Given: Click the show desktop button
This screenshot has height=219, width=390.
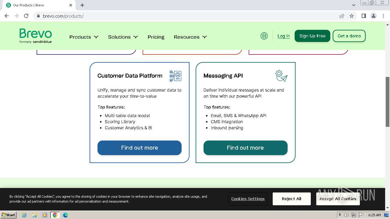Looking at the screenshot, I should pos(387,215).
